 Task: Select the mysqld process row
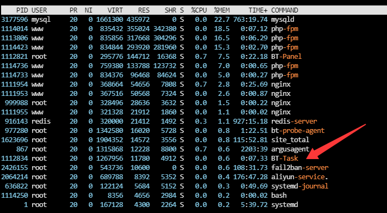tap(193, 20)
